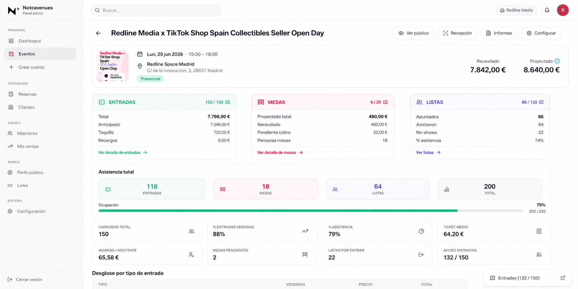Follow Ver listas link
Image resolution: width=578 pixels, height=289 pixels.
pyautogui.click(x=428, y=152)
